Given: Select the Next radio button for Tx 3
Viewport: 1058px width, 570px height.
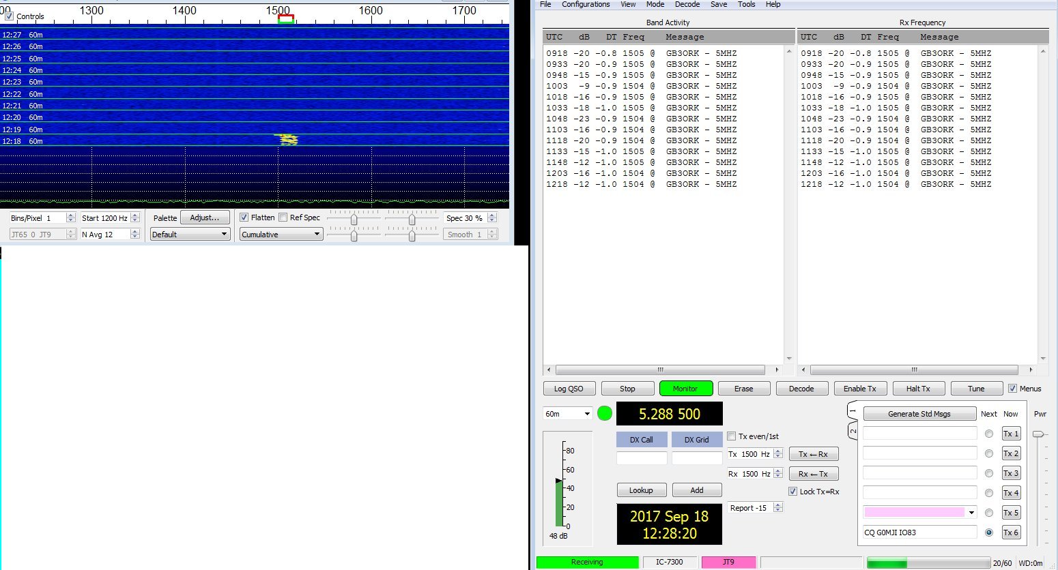Looking at the screenshot, I should [989, 473].
